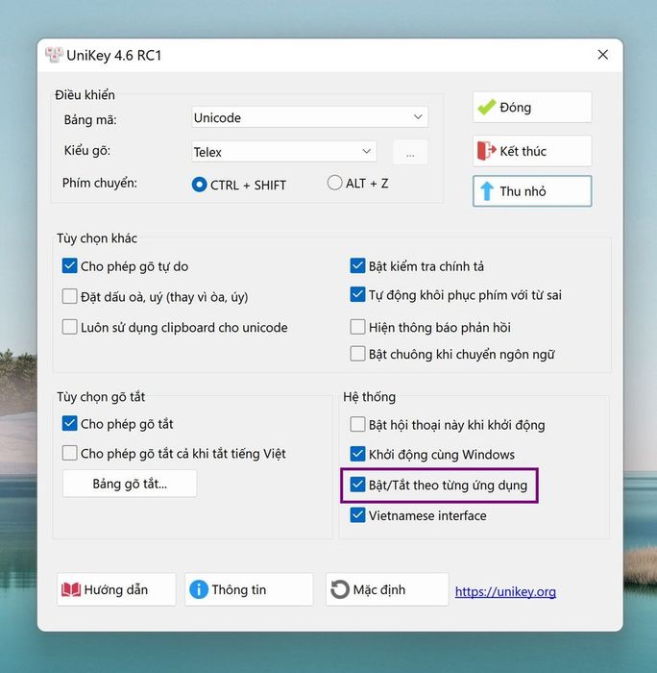Click the green checkmark Đóng button
657x673 pixels.
point(531,108)
